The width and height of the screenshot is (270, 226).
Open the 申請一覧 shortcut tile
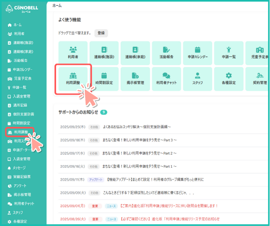tap(229, 53)
